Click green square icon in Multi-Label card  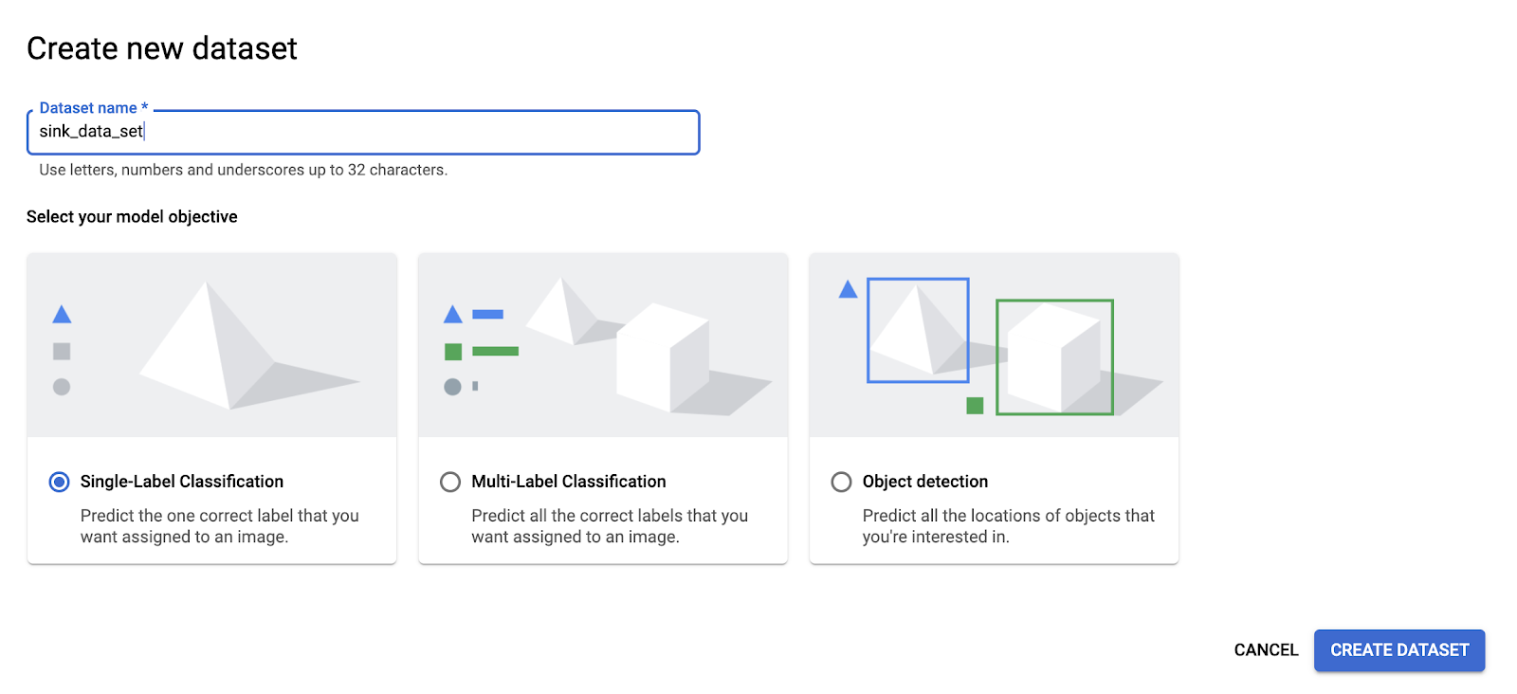click(453, 352)
